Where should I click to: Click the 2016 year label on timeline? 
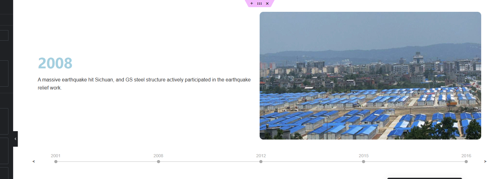click(466, 156)
